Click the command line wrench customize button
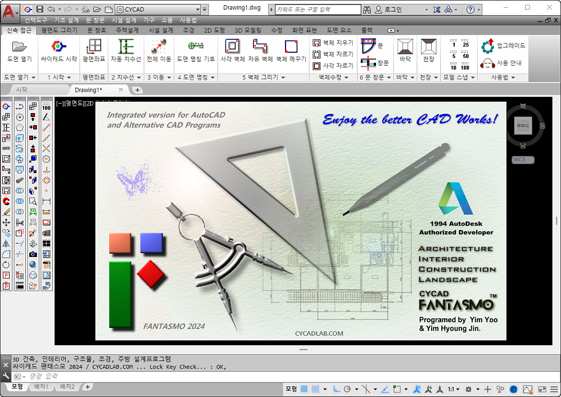 [6, 376]
